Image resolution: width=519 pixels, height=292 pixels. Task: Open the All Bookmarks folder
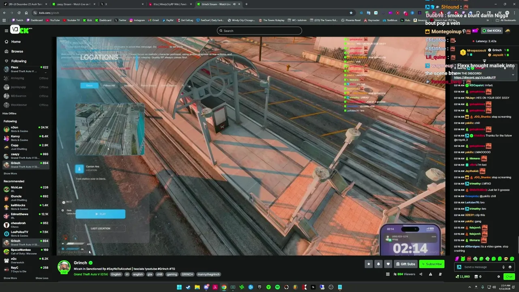tap(506, 20)
